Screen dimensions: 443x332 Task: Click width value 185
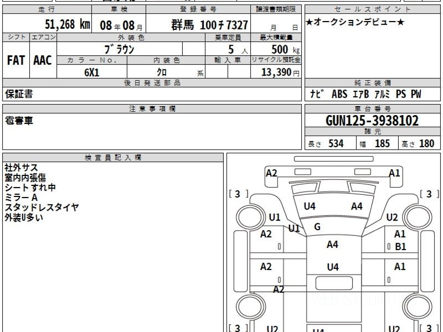pos(382,143)
